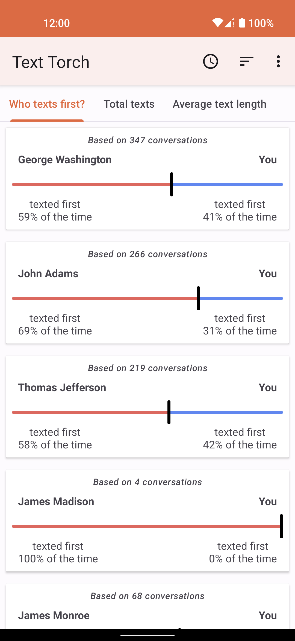Open the three-dot overflow menu

278,61
